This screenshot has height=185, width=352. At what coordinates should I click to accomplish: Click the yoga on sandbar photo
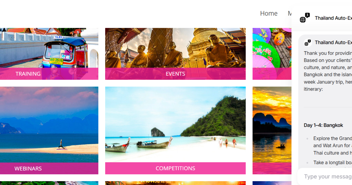coord(49,125)
